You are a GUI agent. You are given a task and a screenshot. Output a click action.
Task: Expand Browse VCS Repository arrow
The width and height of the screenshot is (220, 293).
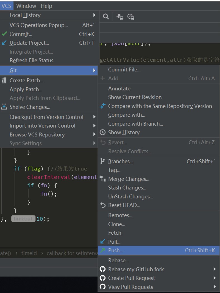click(x=94, y=134)
